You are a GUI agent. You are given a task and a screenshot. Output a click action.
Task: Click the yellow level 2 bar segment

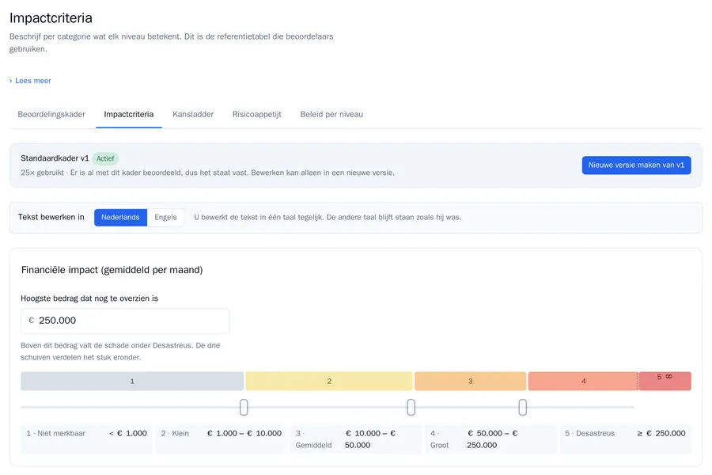click(329, 381)
